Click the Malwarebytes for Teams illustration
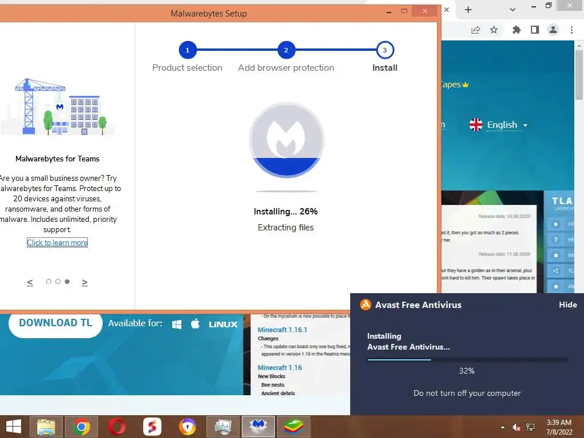584x438 pixels. (59, 107)
